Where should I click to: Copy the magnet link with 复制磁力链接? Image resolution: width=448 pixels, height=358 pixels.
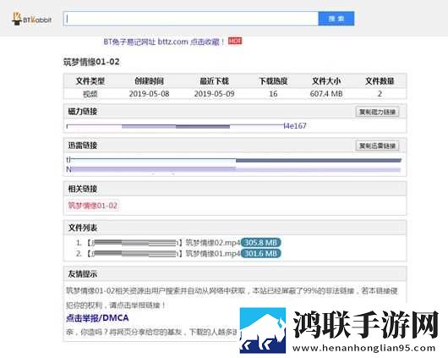click(377, 112)
